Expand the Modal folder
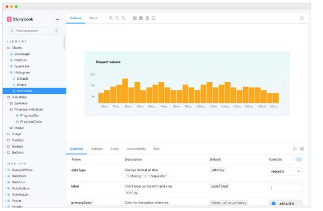The image size is (323, 211). coord(8,128)
